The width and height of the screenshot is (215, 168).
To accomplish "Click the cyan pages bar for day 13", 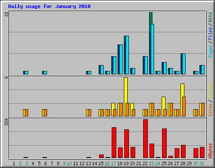I will pos(89,73).
